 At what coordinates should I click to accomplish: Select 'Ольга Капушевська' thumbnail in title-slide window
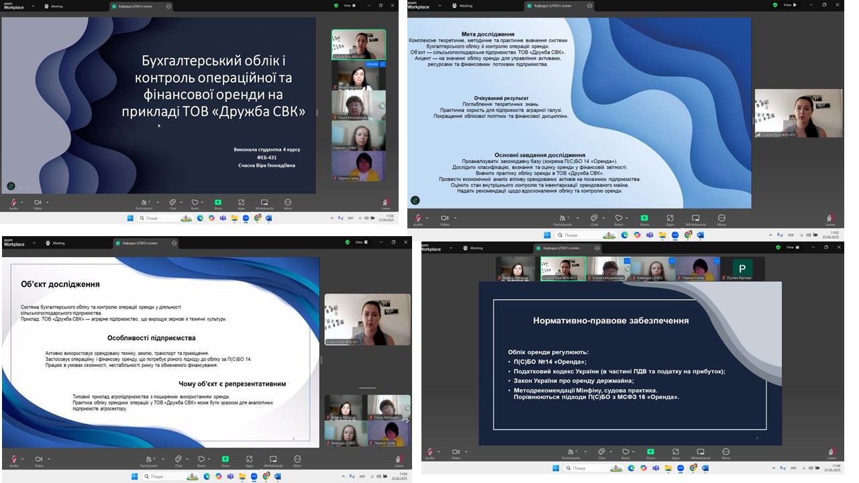point(358,105)
